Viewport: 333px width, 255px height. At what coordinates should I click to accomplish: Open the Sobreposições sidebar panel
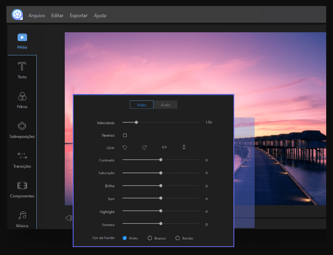(22, 130)
